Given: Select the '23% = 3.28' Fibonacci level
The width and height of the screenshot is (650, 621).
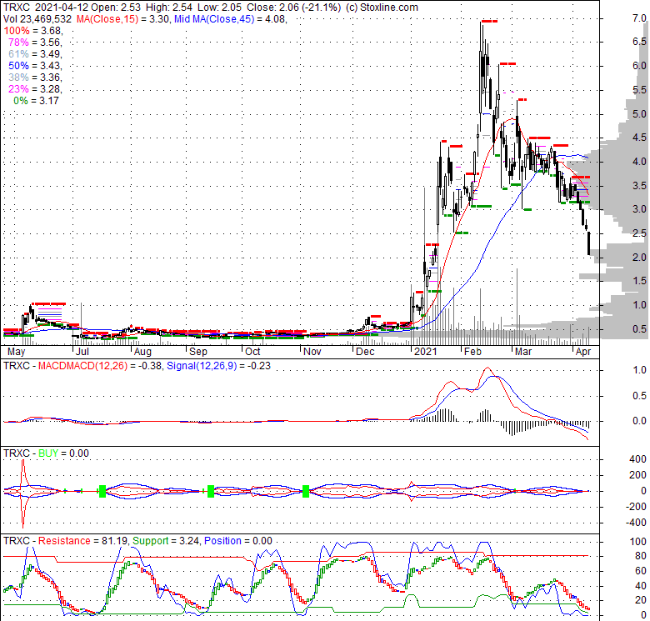Looking at the screenshot, I should pyautogui.click(x=35, y=88).
